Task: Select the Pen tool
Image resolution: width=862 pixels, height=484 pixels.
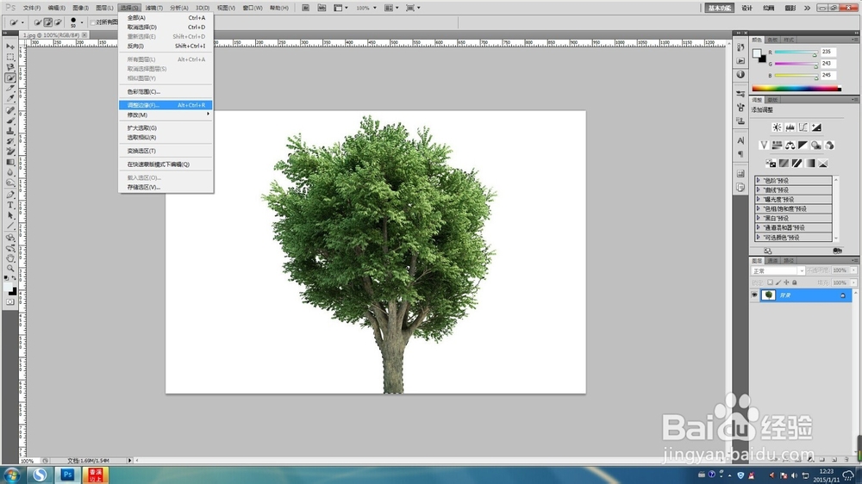Action: [10, 194]
